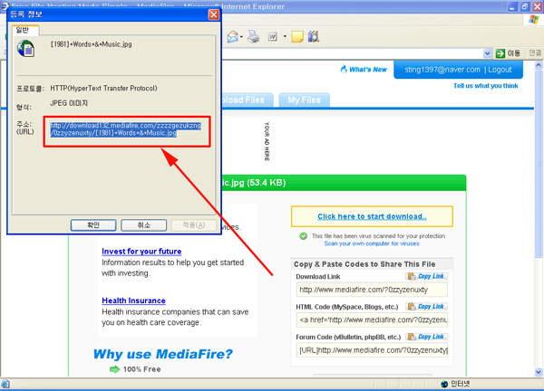Open the Health Insurance ad link
This screenshot has width=544, height=391.
133,300
